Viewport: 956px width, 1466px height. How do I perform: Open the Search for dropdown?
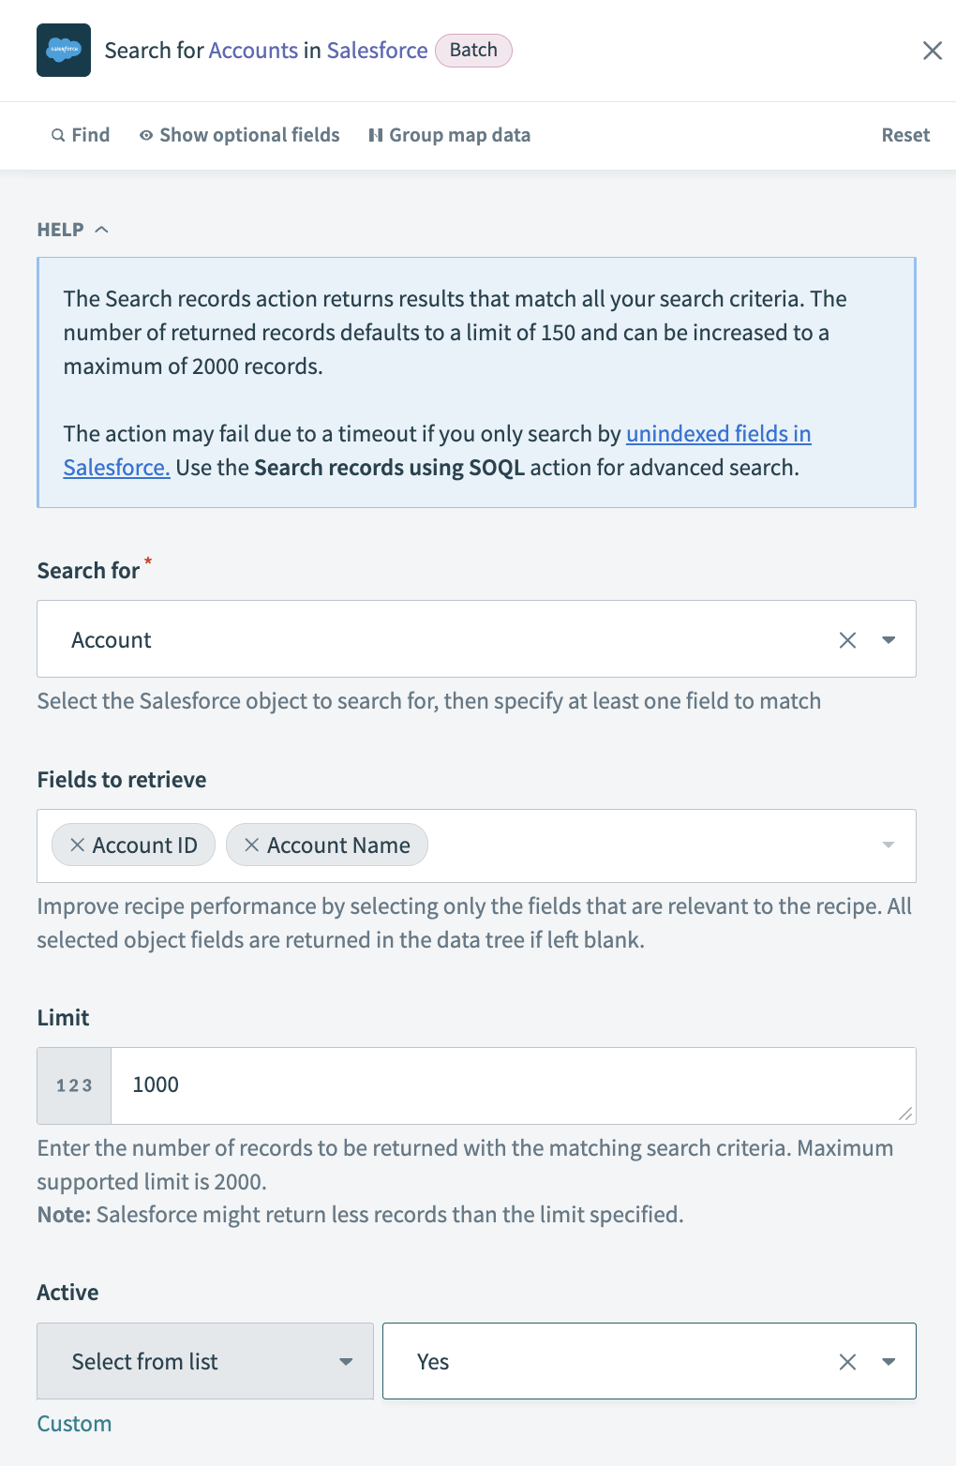888,639
